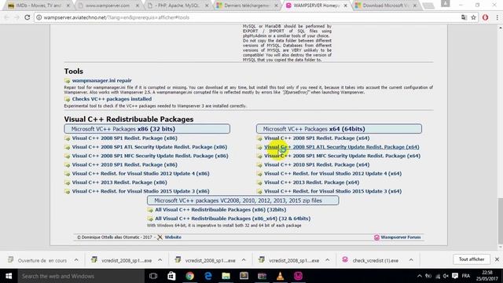Reload the page with the refresh icon
503x283 pixels.
click(28, 17)
